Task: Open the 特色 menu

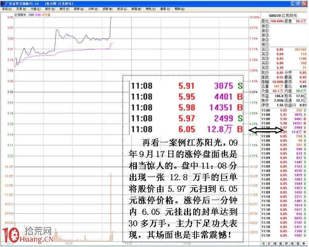Action: [x=151, y=9]
